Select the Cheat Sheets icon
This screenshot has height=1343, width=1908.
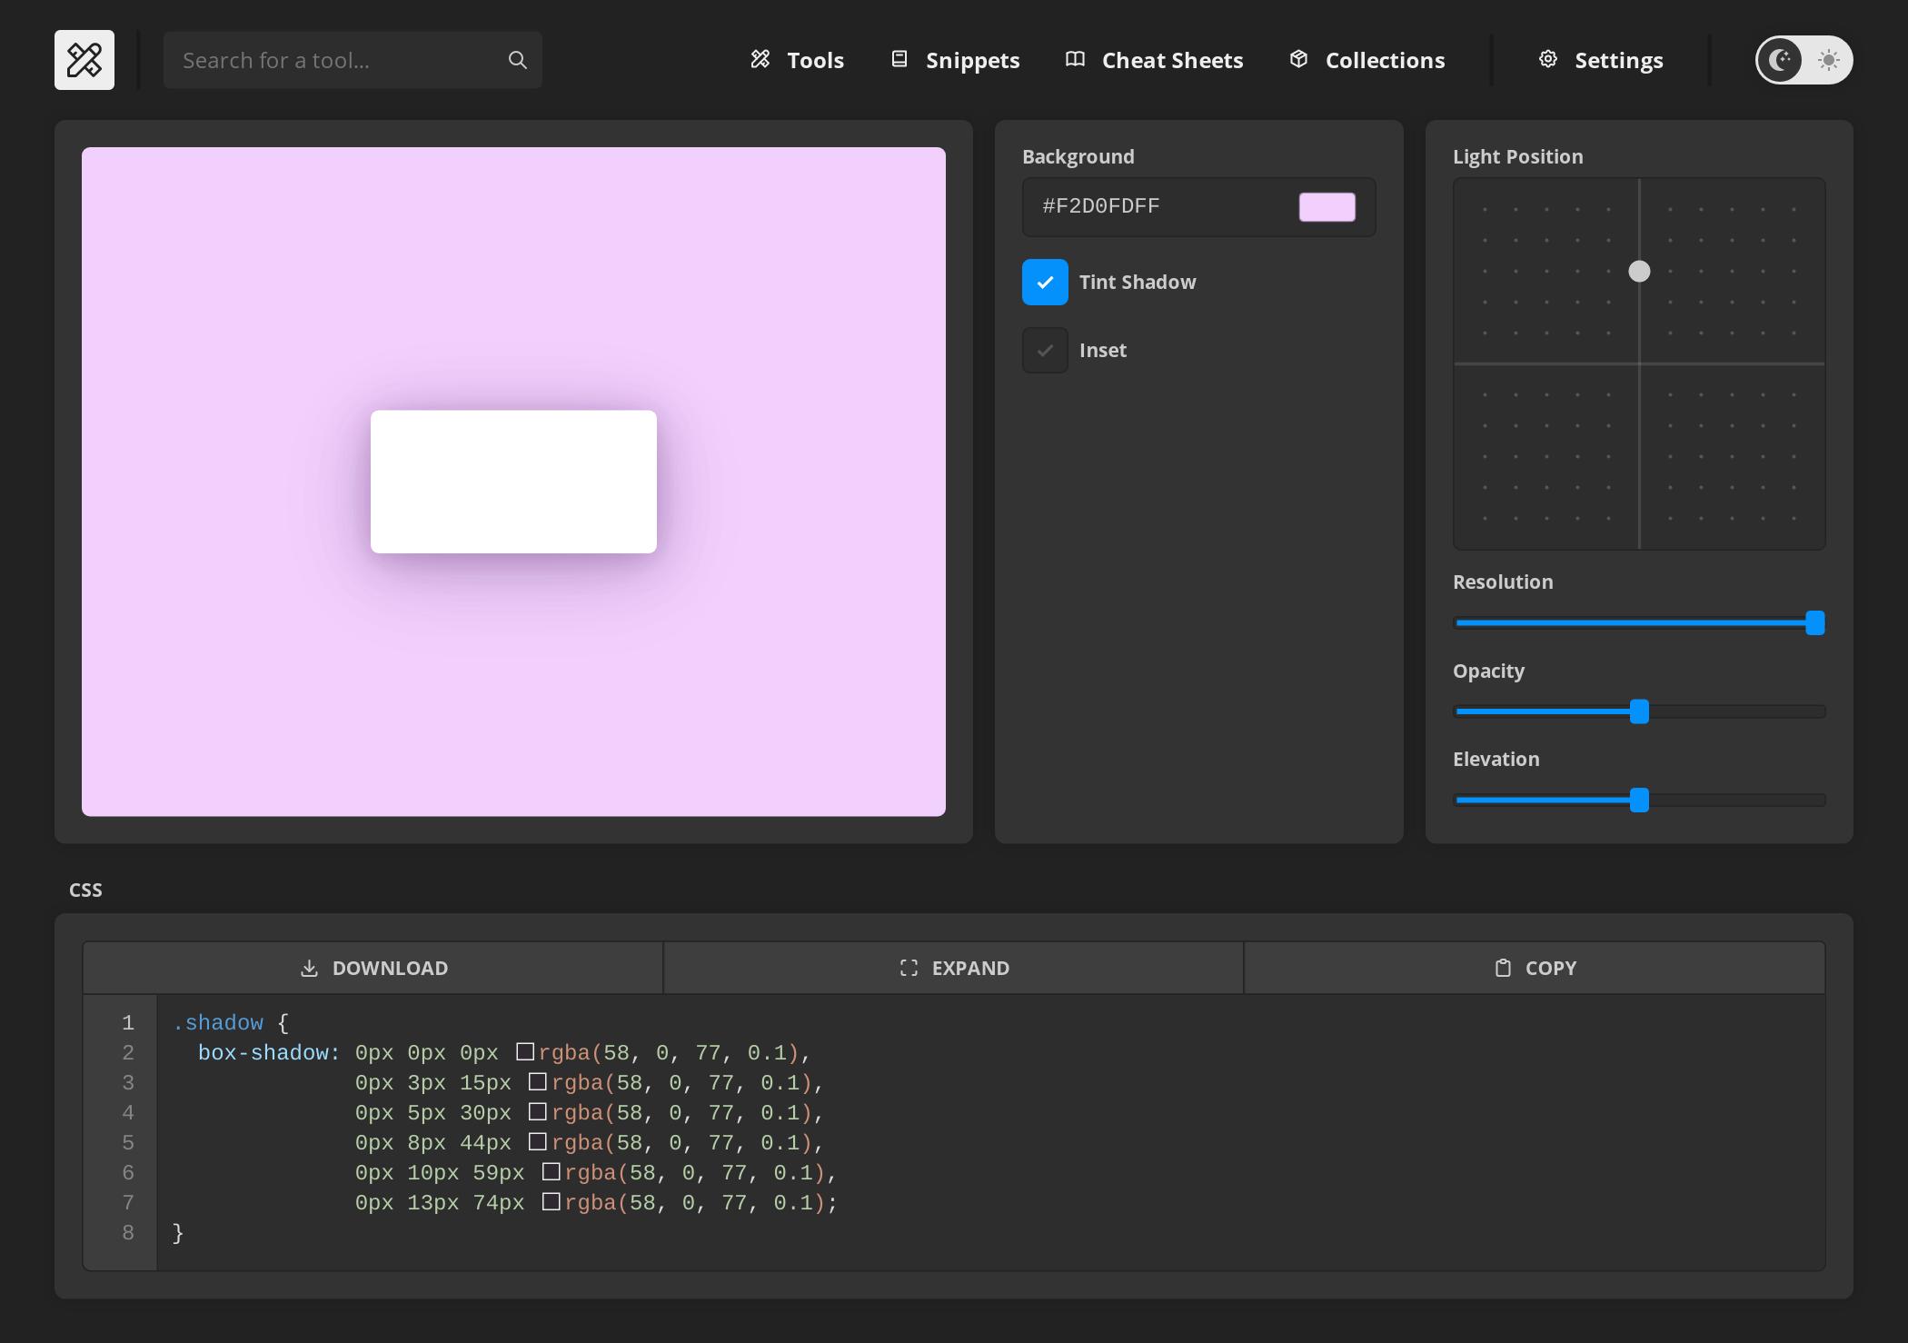pos(1074,58)
